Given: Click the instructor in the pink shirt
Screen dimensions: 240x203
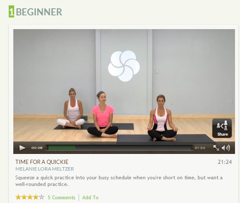Looking at the screenshot, I should click(x=103, y=114).
